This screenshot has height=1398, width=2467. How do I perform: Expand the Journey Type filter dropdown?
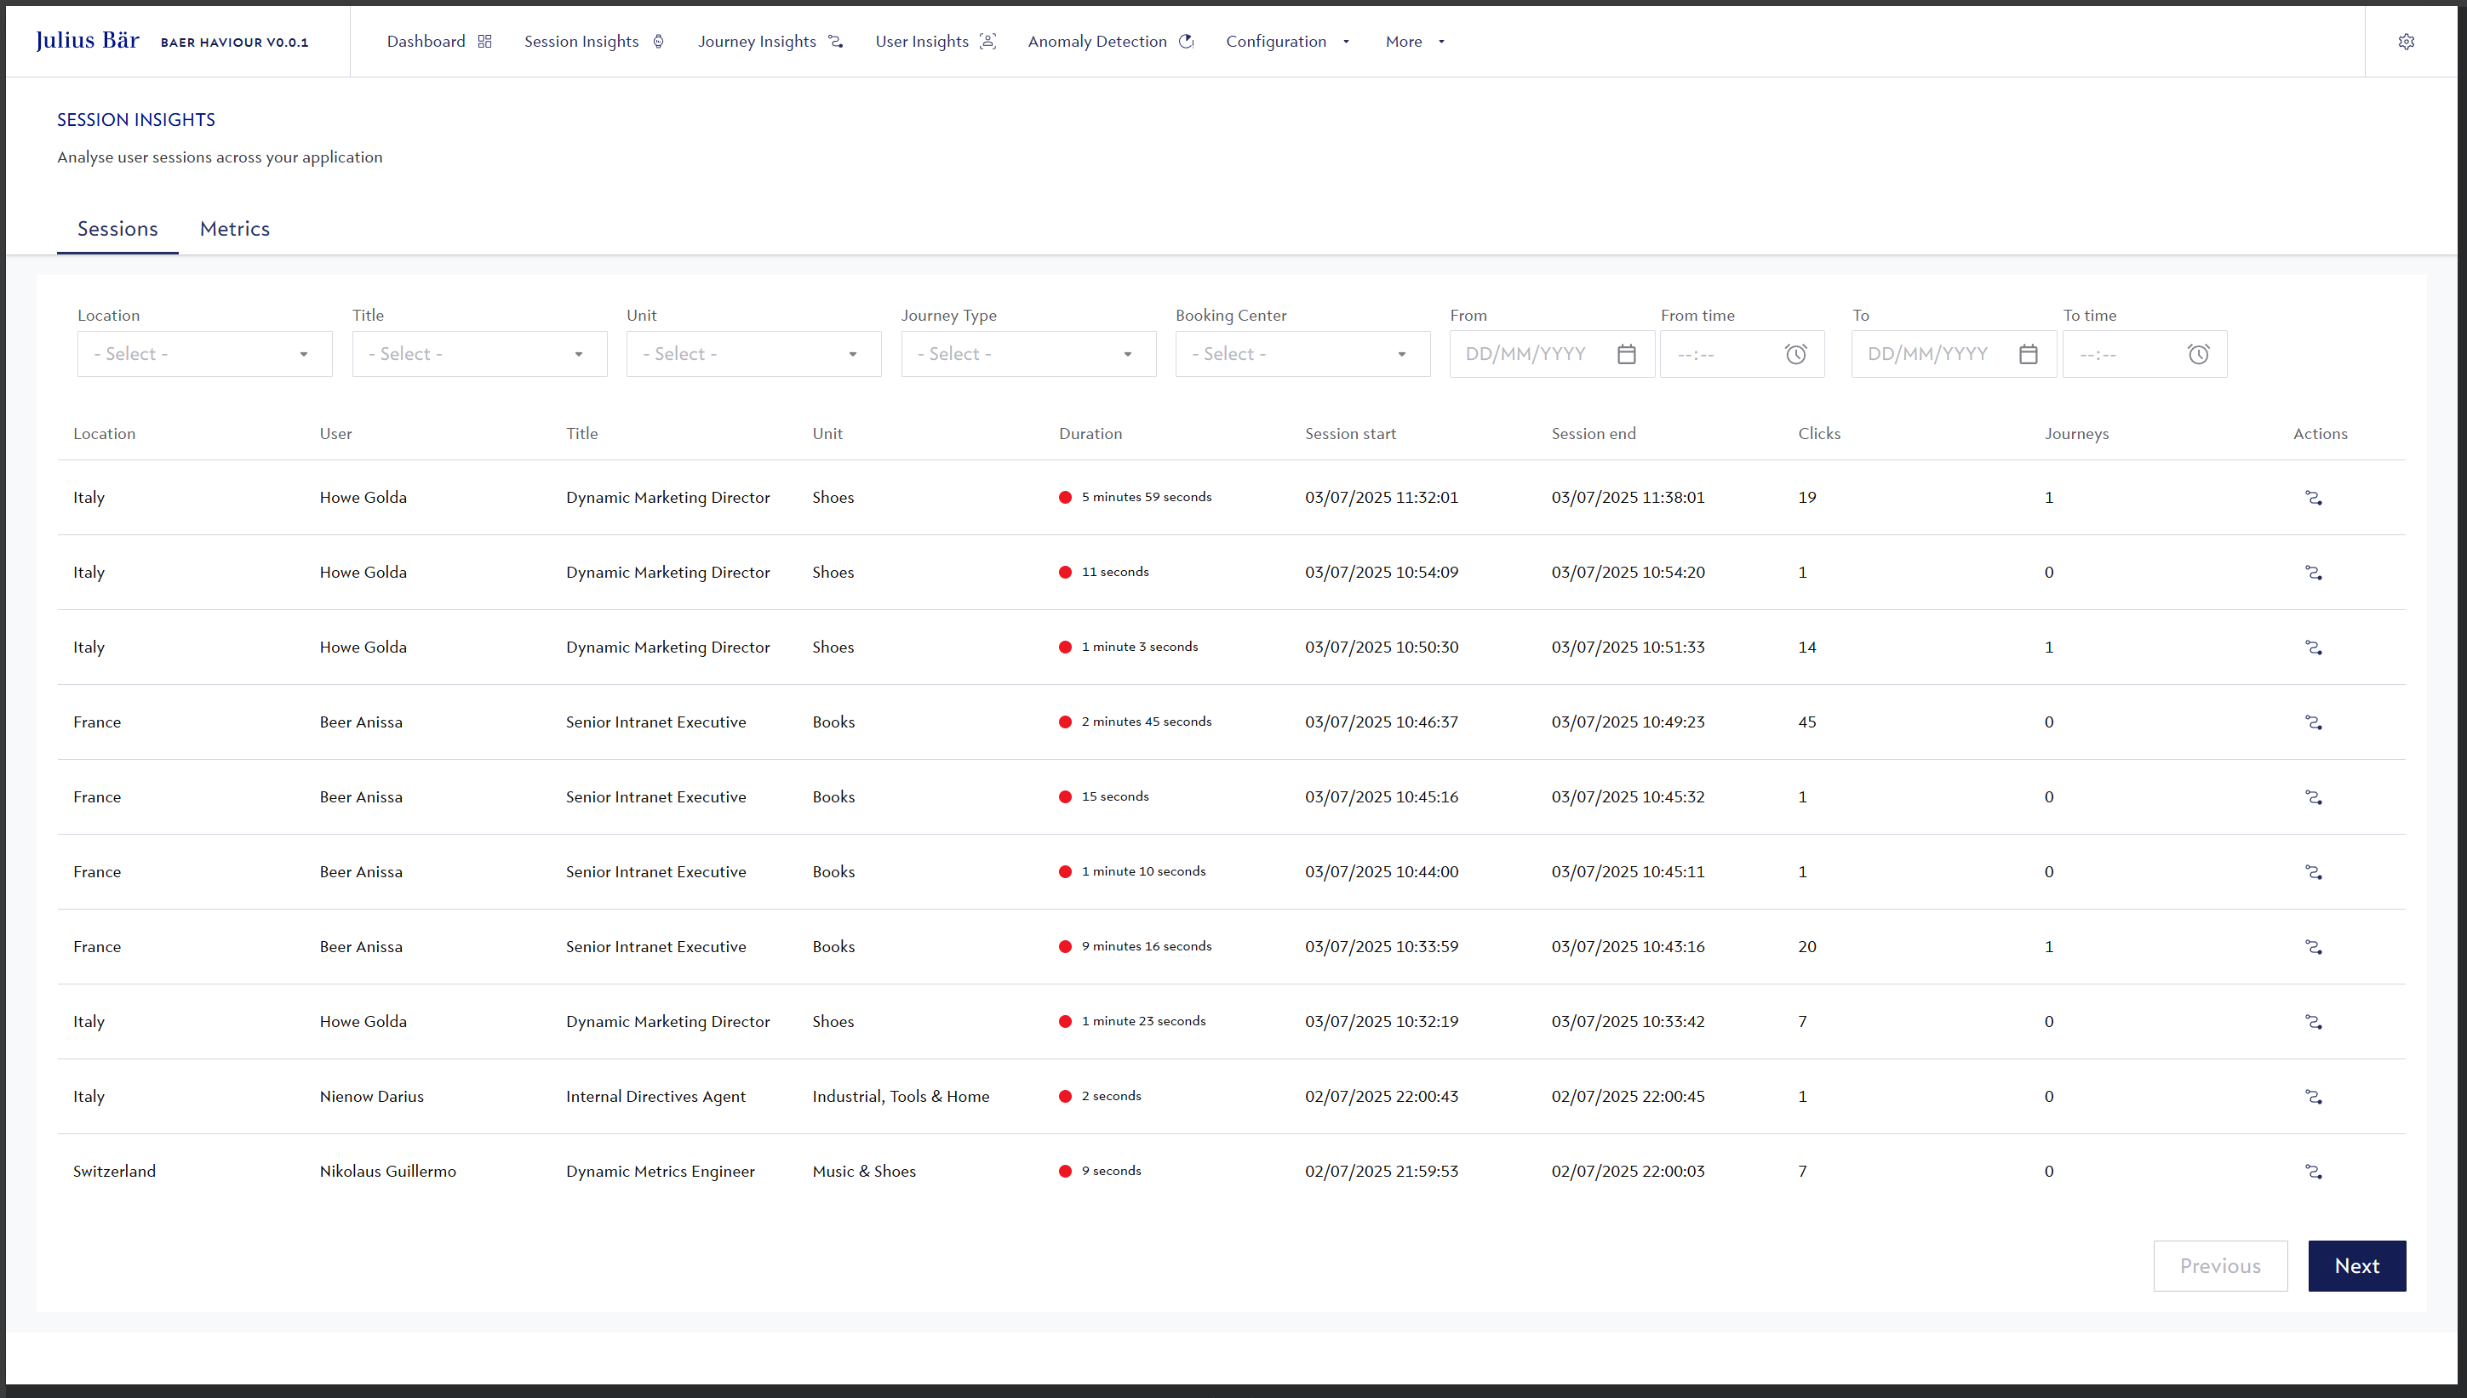tap(1028, 354)
